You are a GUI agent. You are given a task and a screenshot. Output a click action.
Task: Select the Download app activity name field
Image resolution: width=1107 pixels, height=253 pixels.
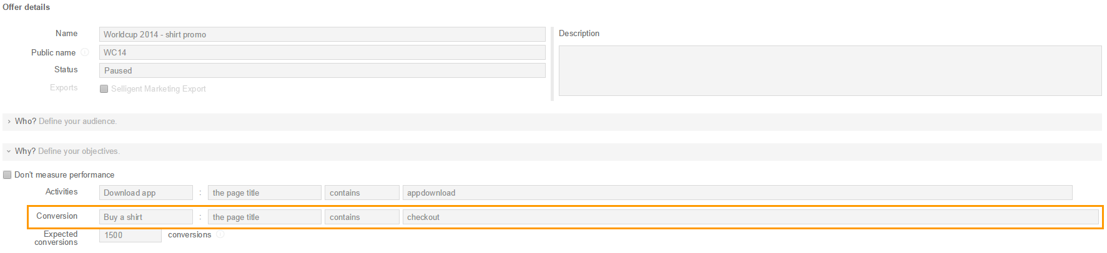coord(145,193)
